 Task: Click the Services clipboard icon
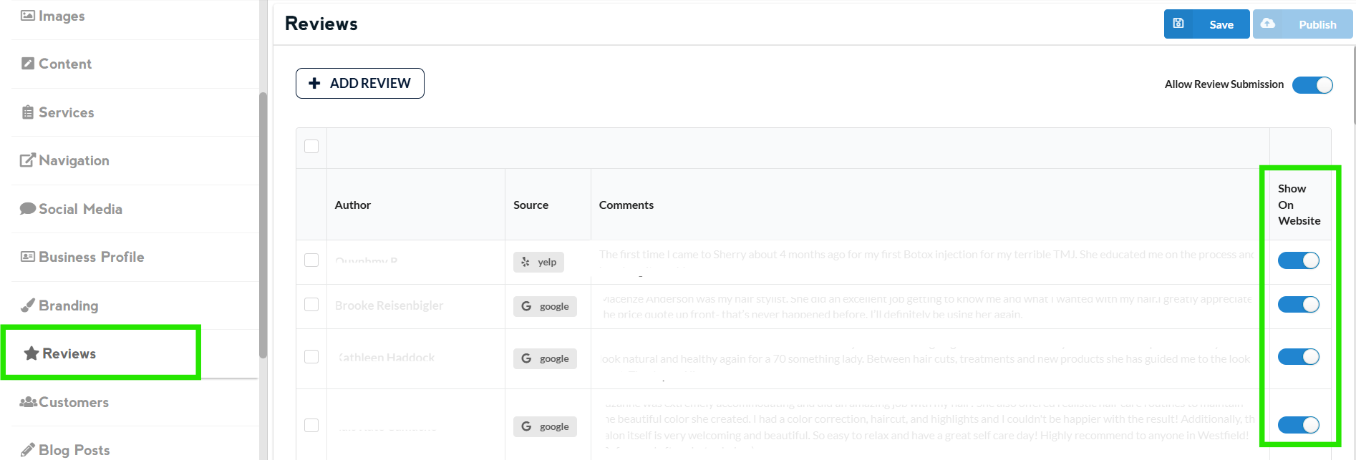point(28,112)
